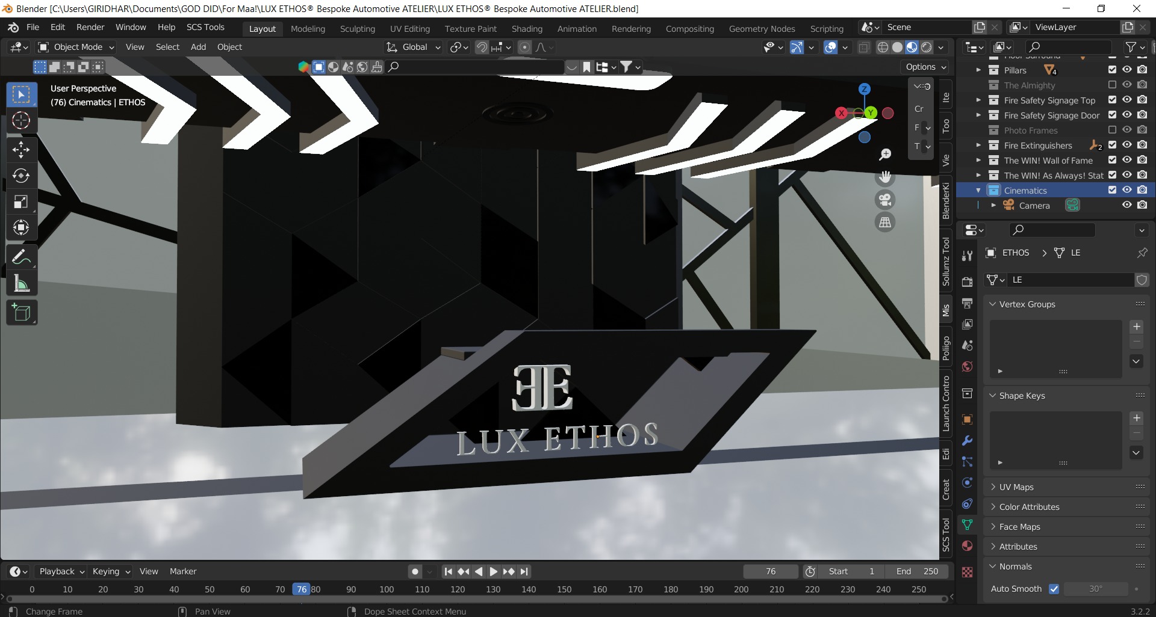Open the Modifiers properties tab
This screenshot has width=1156, height=617.
tap(968, 441)
